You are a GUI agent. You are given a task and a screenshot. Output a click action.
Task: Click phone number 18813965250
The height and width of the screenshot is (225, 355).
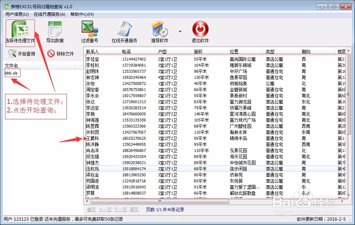tap(134, 175)
